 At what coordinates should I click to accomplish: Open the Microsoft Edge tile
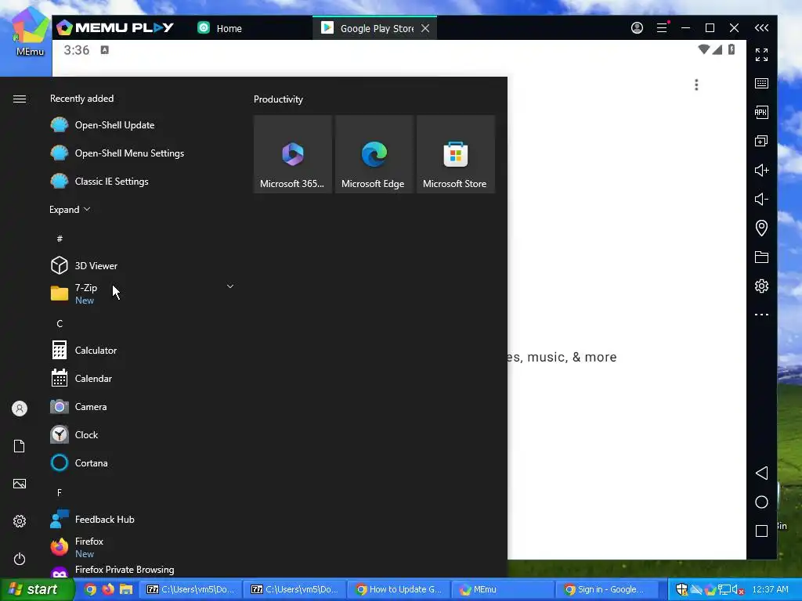(374, 154)
